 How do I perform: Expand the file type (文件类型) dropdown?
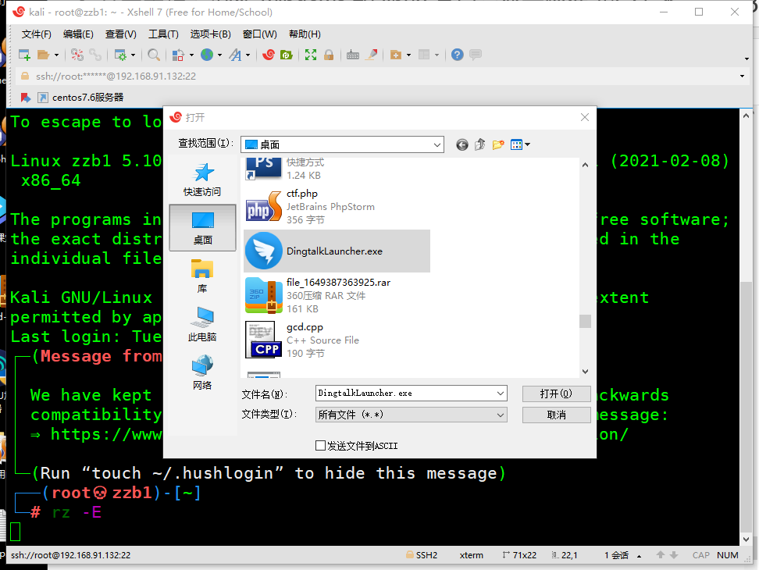pyautogui.click(x=501, y=415)
